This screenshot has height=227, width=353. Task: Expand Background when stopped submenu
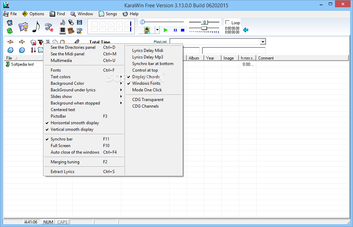pyautogui.click(x=84, y=103)
